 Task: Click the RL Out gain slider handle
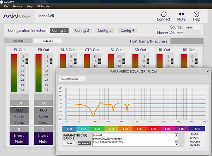point(172,61)
